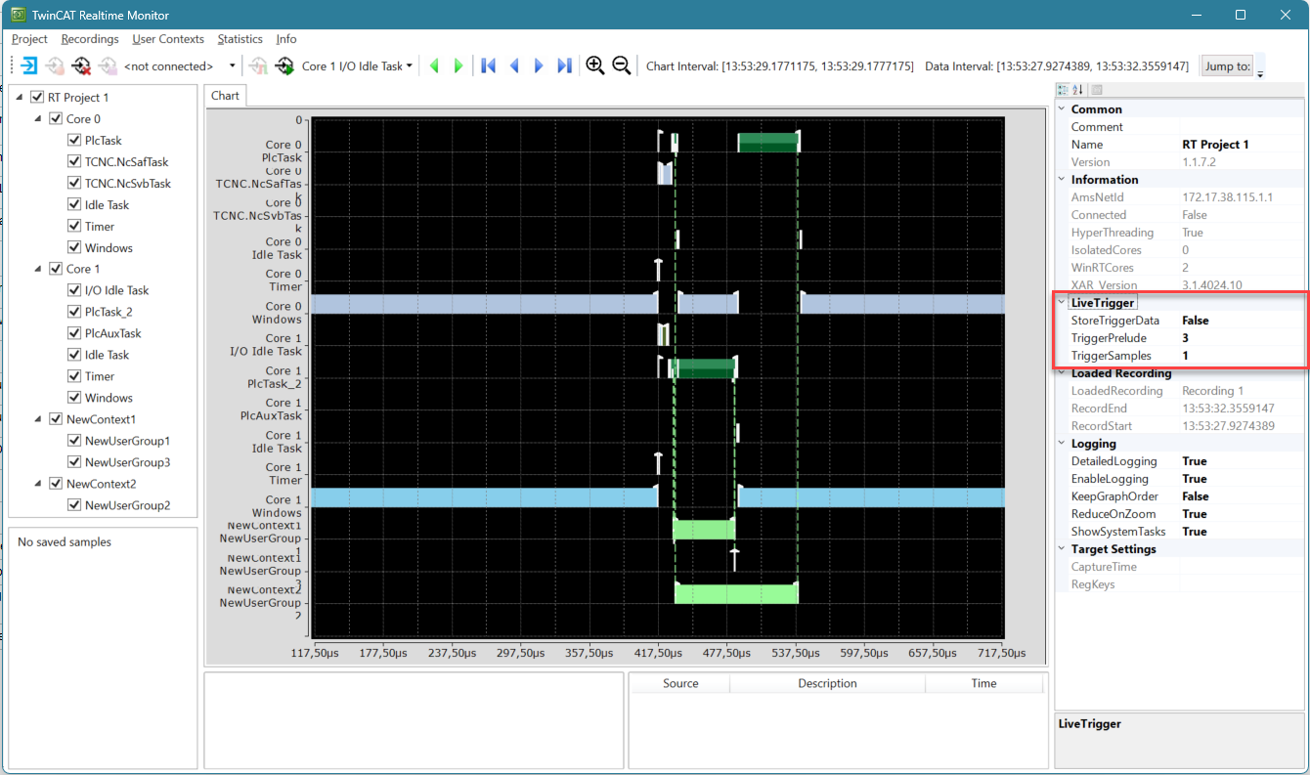
Task: Select the TriggerPrelude value 3
Action: pyautogui.click(x=1186, y=338)
